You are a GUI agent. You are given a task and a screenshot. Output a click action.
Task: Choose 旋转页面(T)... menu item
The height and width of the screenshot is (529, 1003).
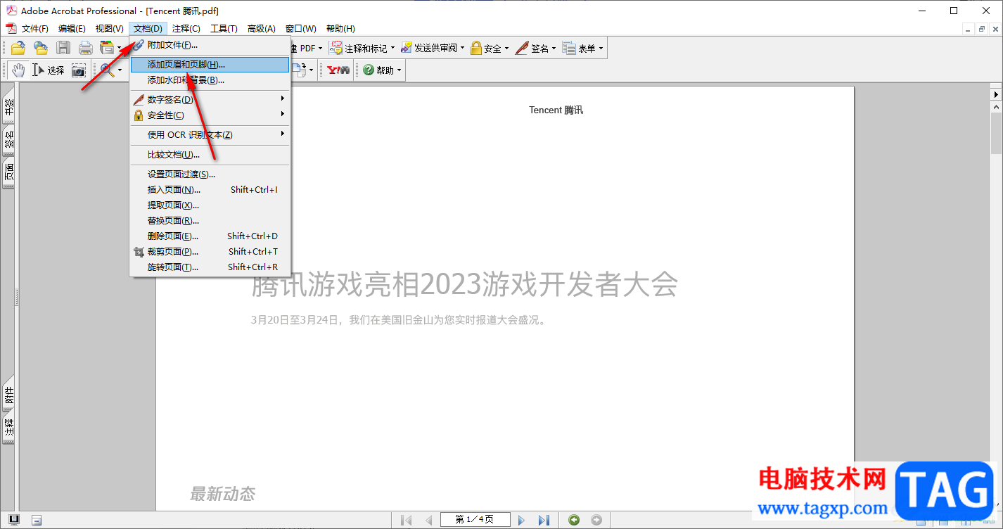pos(210,267)
